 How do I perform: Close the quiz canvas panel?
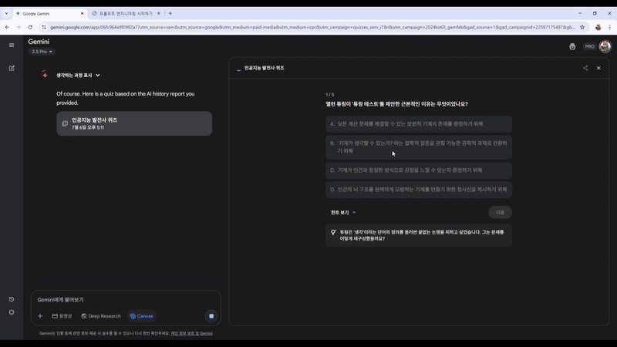(x=598, y=68)
